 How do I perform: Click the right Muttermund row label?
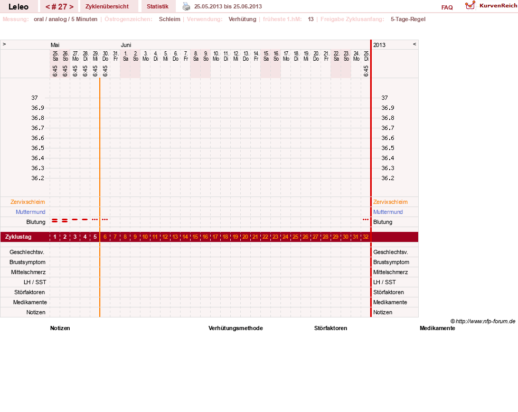point(388,212)
